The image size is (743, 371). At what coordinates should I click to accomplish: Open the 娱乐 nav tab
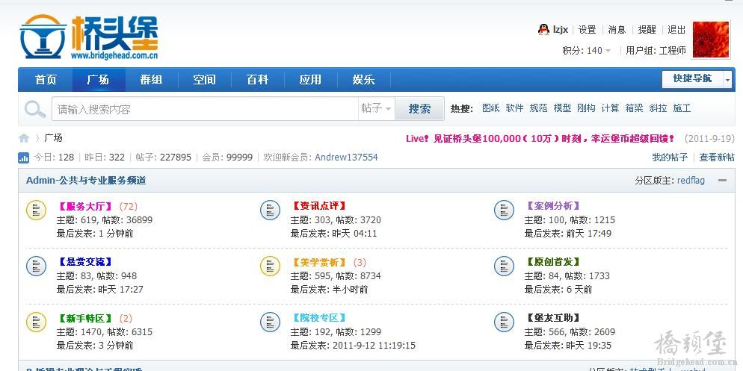pyautogui.click(x=364, y=79)
